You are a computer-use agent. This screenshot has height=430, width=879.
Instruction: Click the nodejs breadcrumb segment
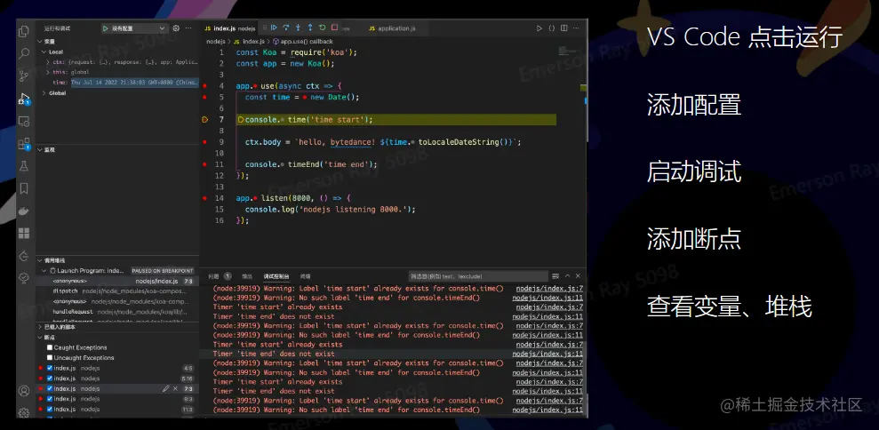[x=215, y=42]
